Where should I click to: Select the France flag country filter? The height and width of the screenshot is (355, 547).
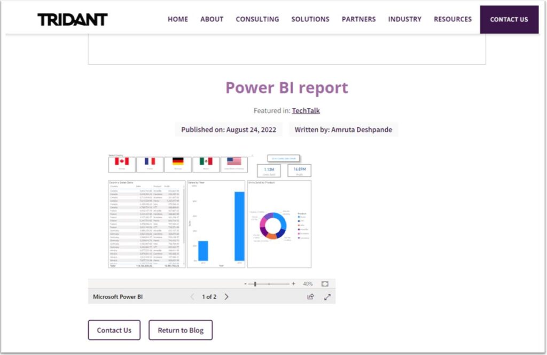(x=150, y=162)
